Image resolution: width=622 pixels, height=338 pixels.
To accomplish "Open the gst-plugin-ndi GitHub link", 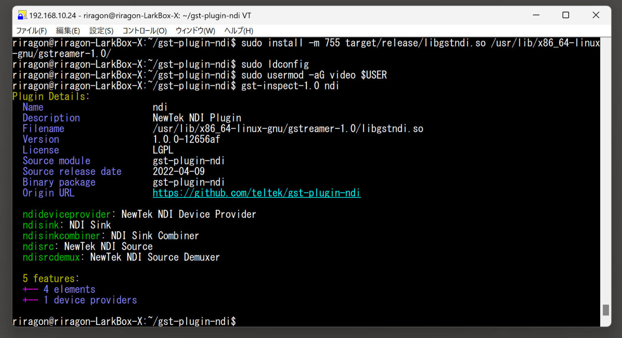I will (256, 193).
